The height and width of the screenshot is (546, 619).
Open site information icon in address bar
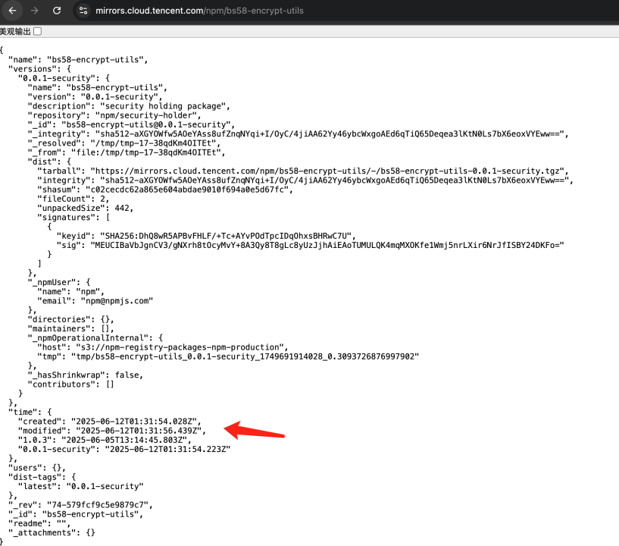[x=83, y=11]
